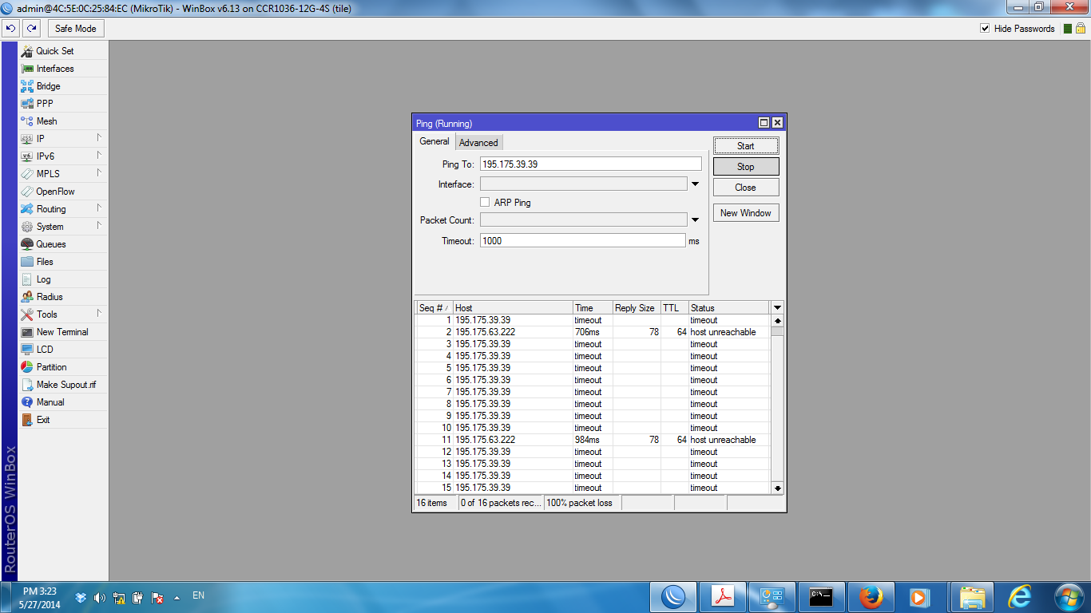Open Quick Set in sidebar
The image size is (1091, 613).
(x=63, y=51)
